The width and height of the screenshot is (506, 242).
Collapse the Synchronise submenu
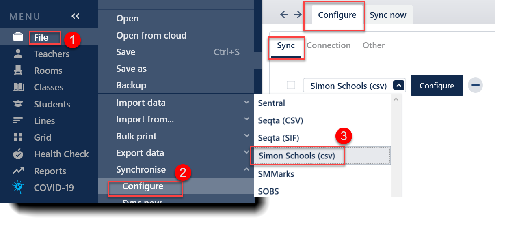coord(247,169)
